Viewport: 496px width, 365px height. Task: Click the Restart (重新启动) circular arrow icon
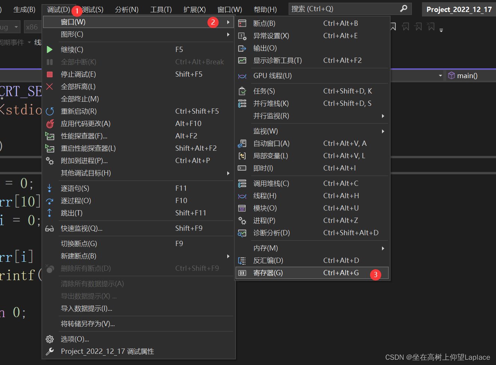50,111
